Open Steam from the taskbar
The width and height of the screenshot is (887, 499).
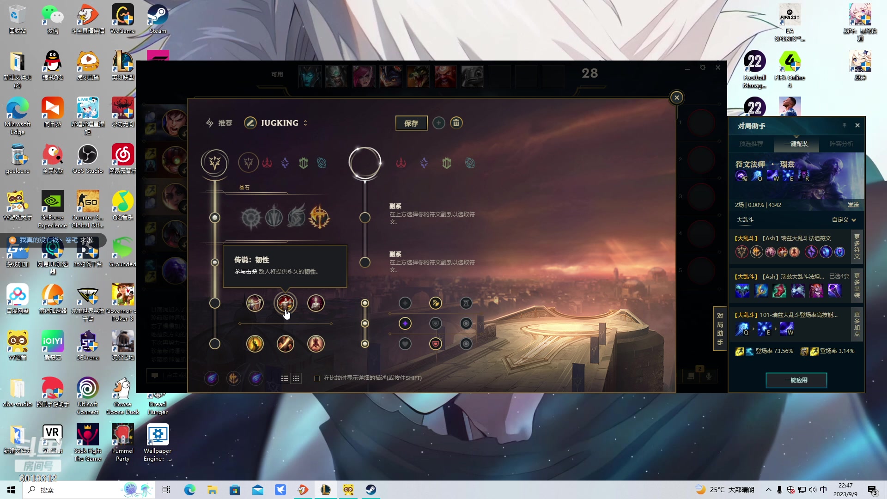point(371,490)
